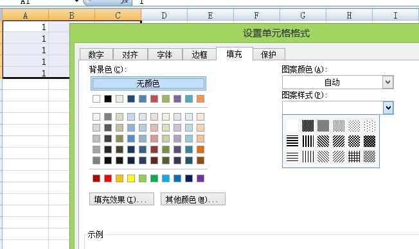
Task: Select the 6.25% gray sparse dot pattern
Action: [370, 126]
